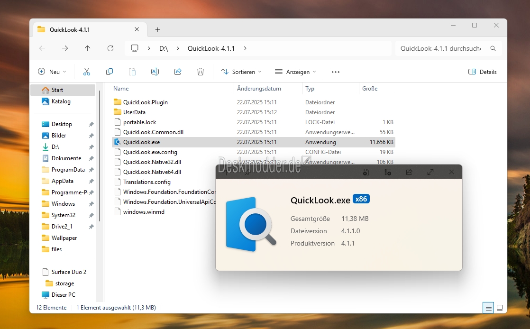Go back with the left arrow
The image size is (530, 329).
[x=42, y=48]
